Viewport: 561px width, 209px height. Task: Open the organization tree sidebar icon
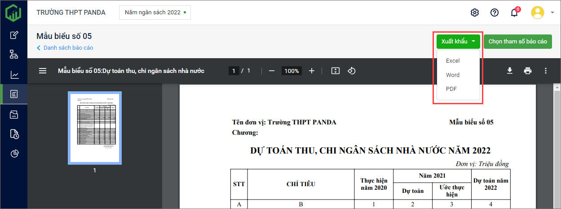click(x=14, y=55)
